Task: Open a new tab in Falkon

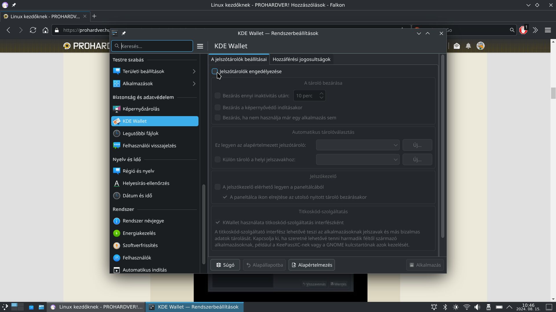Action: pyautogui.click(x=94, y=16)
